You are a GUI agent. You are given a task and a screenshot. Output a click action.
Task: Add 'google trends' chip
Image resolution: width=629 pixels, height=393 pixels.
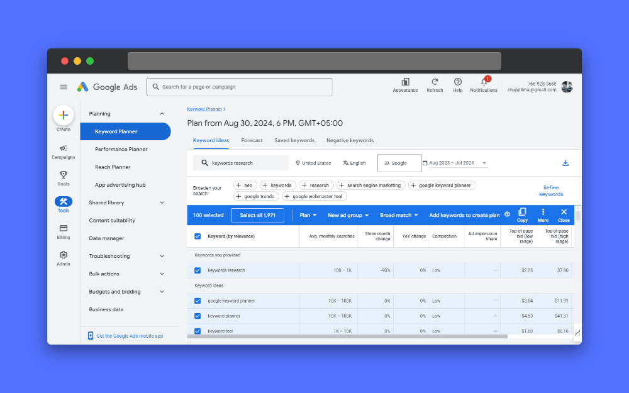(256, 196)
